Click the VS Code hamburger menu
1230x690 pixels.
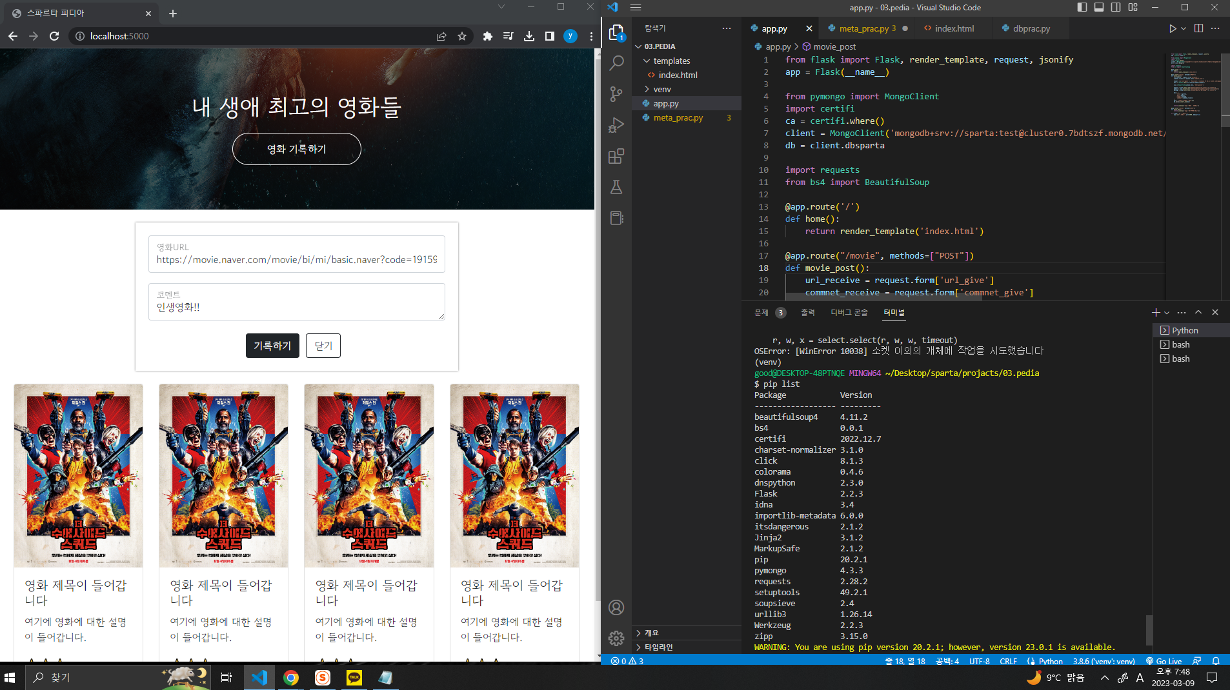point(636,8)
